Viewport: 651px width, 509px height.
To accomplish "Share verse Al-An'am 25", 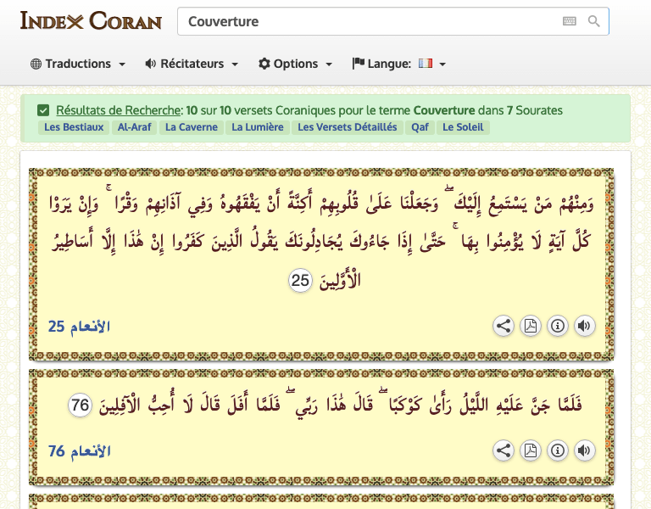I will click(x=503, y=326).
